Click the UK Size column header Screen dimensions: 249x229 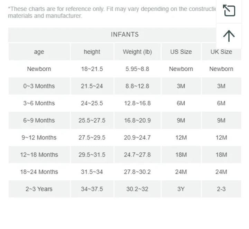pos(221,52)
